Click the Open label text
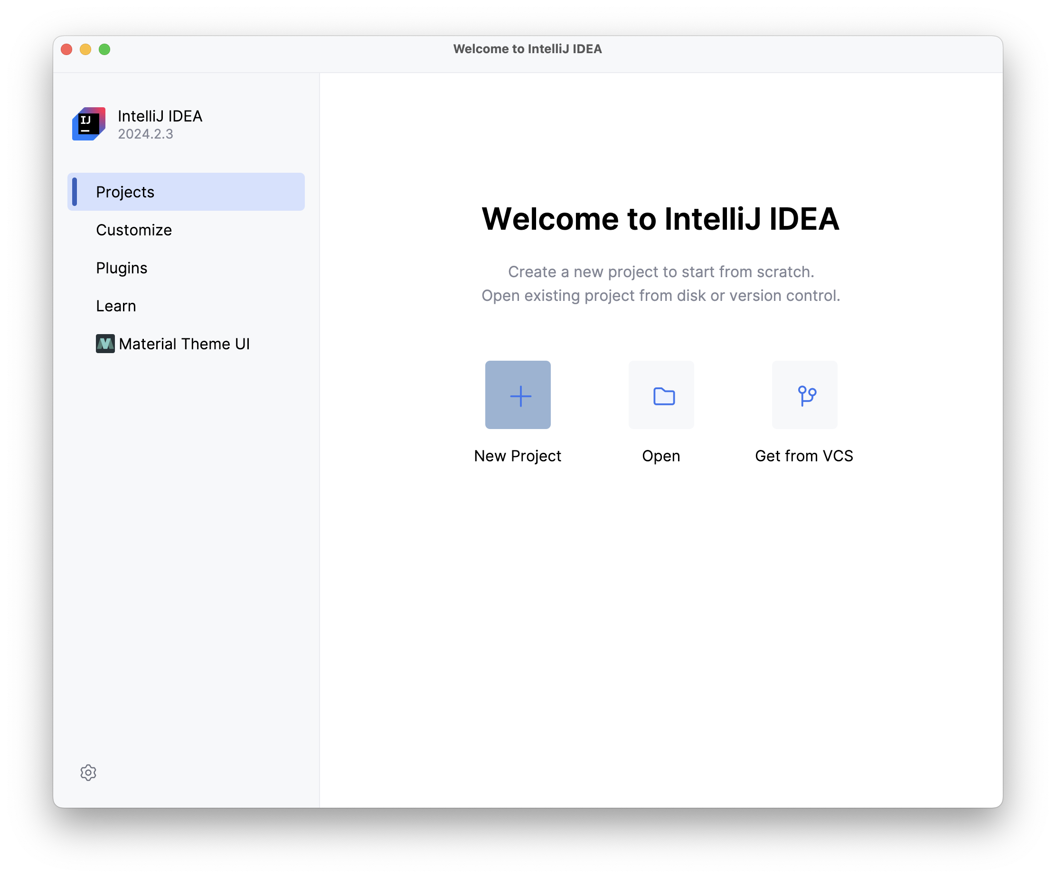Image resolution: width=1056 pixels, height=878 pixels. coord(661,456)
